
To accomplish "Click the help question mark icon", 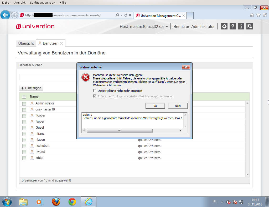I will [x=232, y=26].
